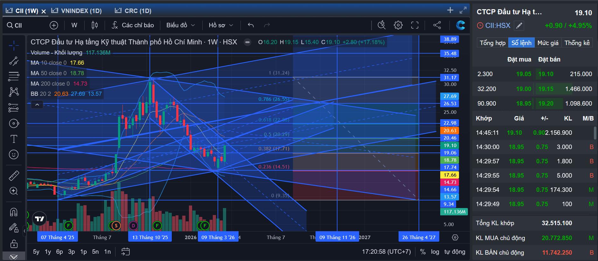Toggle magnet mode for drawings
This screenshot has height=261, width=598.
pos(14,212)
